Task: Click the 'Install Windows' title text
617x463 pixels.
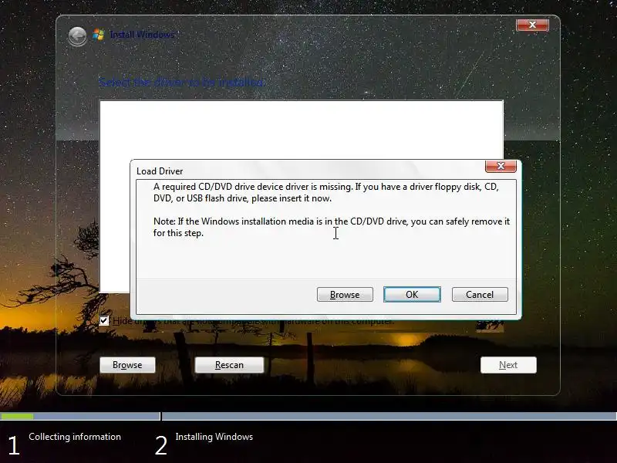Action: tap(142, 35)
